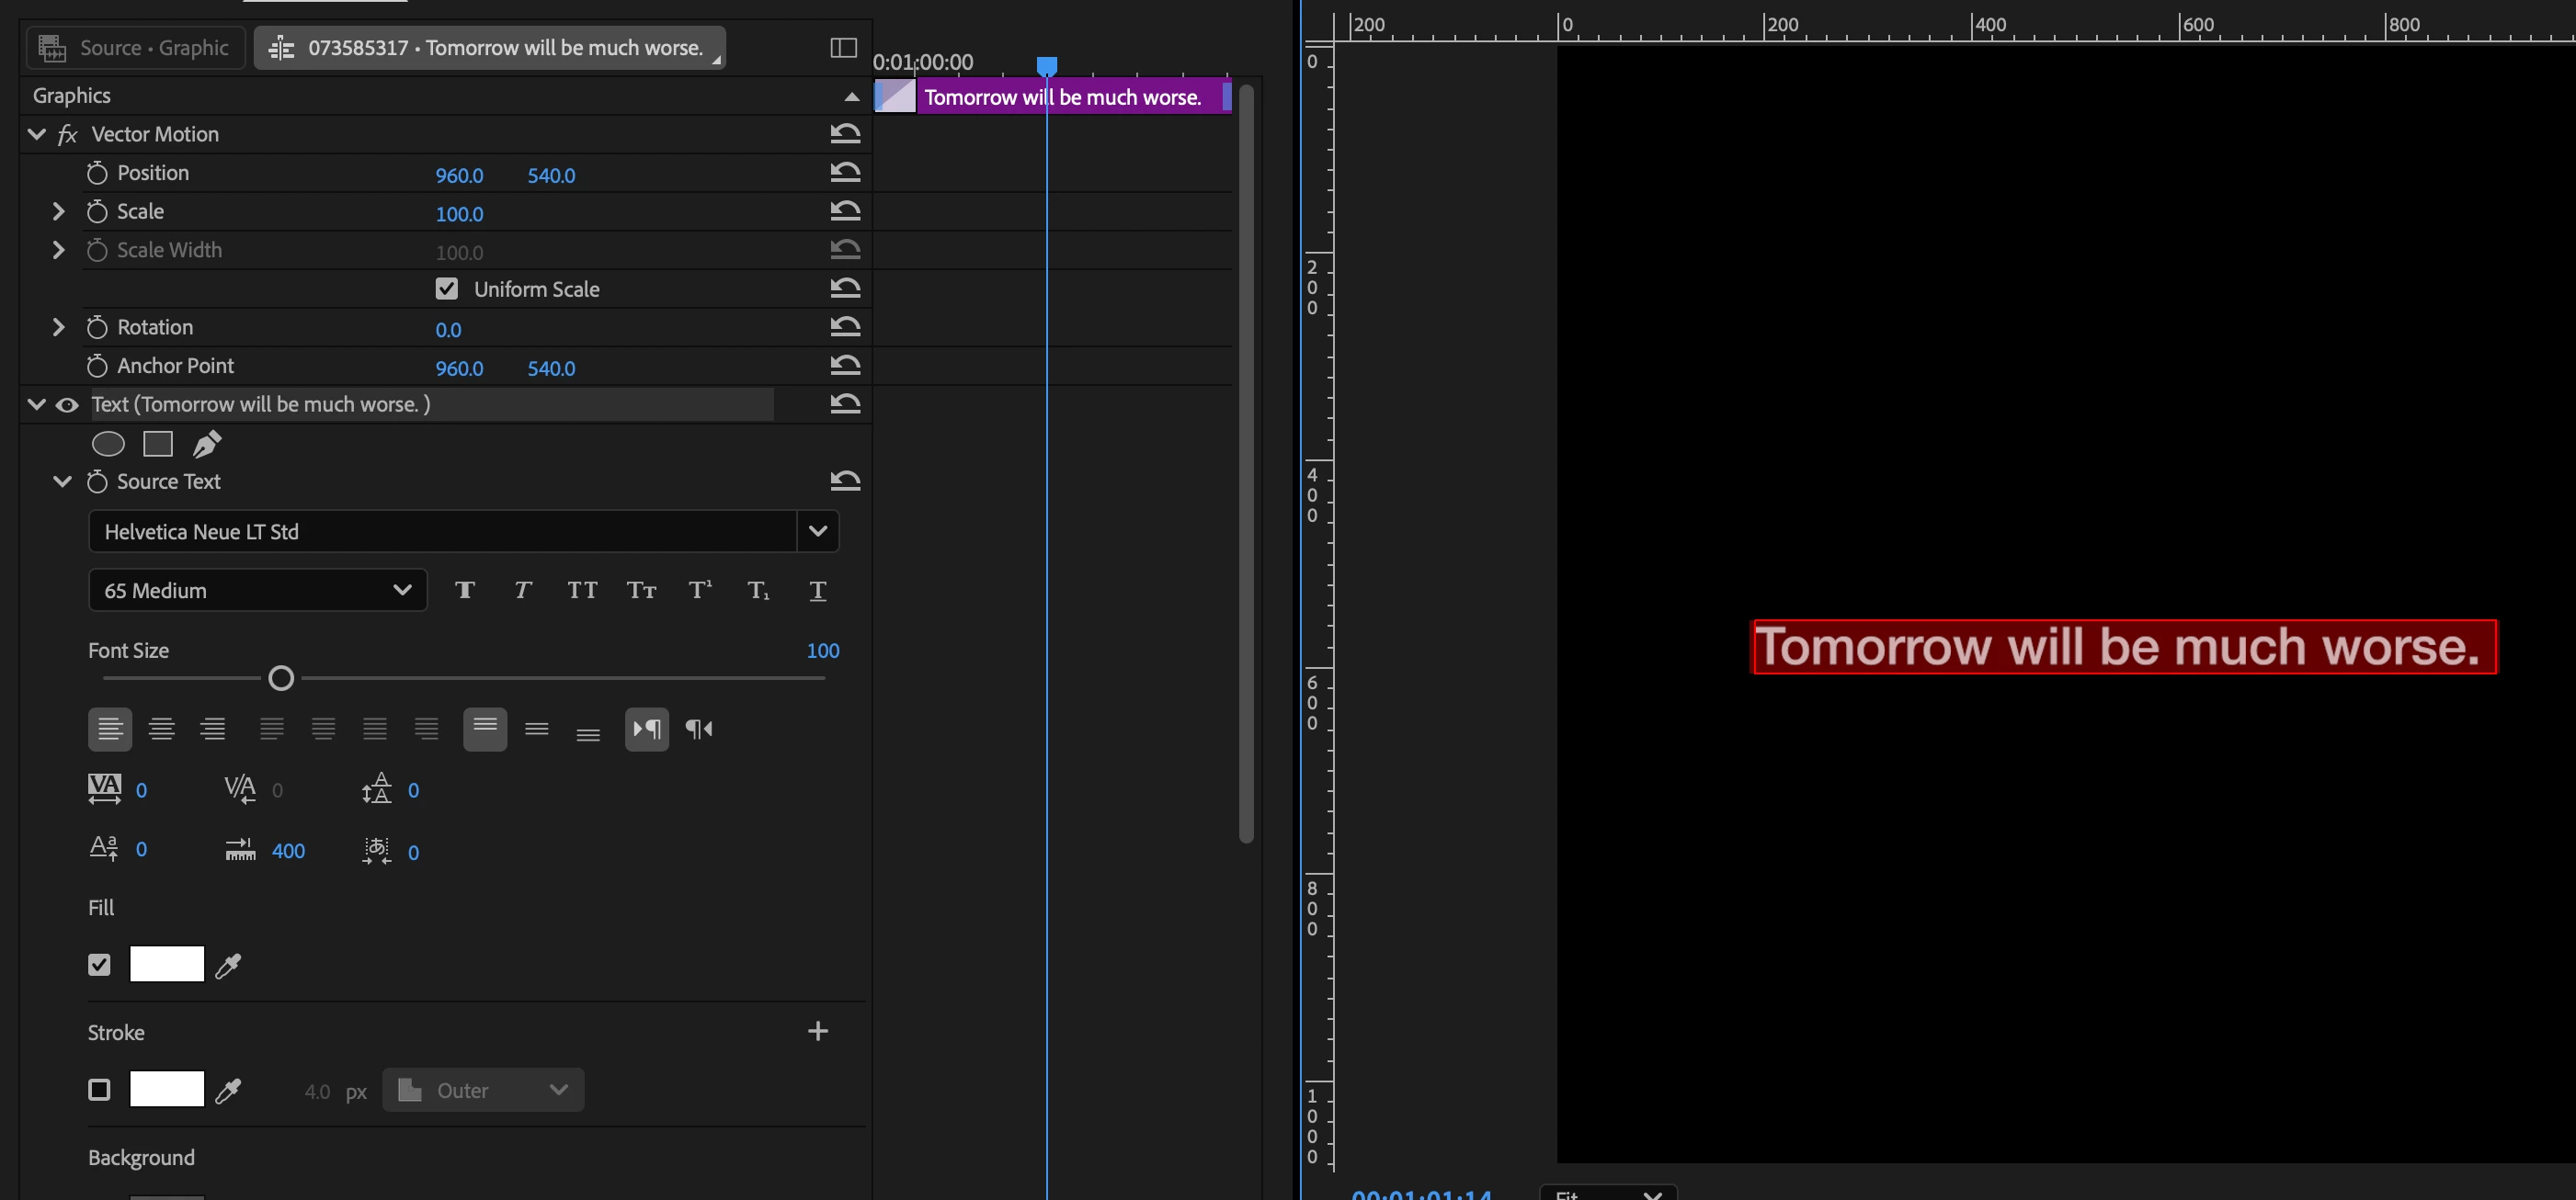The height and width of the screenshot is (1200, 2576).
Task: Open the white Fill color swatch
Action: [x=167, y=964]
